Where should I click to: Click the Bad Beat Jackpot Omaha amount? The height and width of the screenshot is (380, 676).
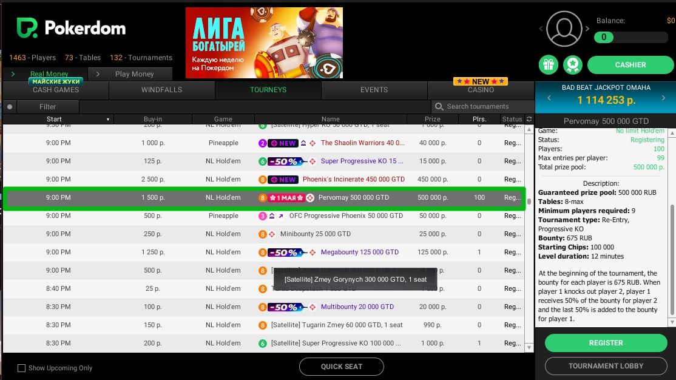coord(606,100)
